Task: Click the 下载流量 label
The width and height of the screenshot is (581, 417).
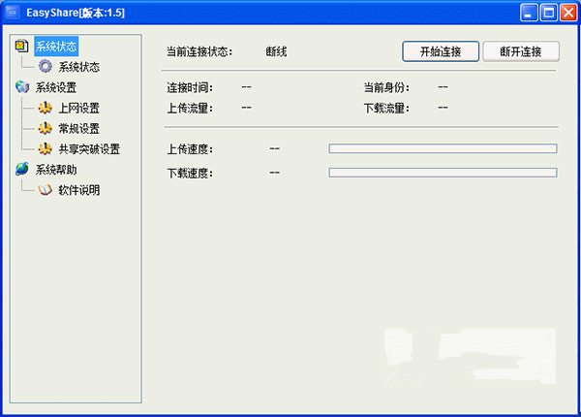Action: tap(386, 109)
